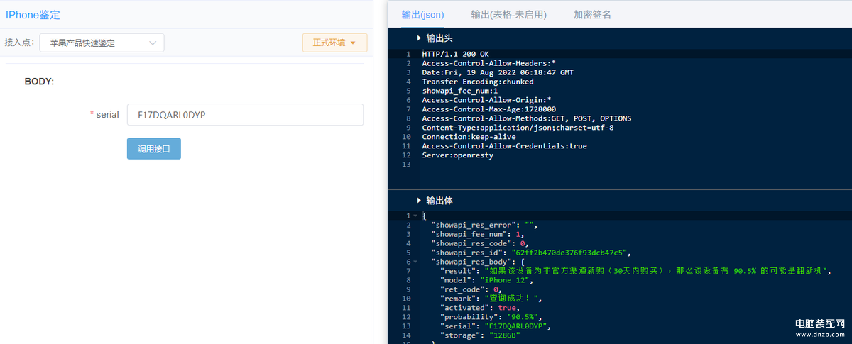Click the Transfer-Encoding:chunked line

[x=478, y=82]
